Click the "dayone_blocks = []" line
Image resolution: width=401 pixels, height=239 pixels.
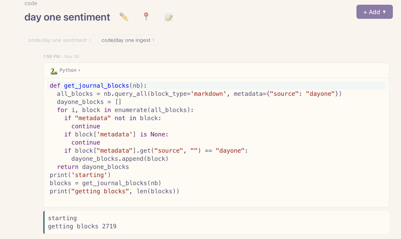coord(89,102)
